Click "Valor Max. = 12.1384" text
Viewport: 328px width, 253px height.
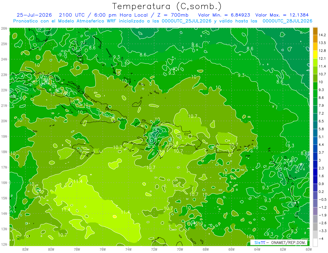(x=282, y=15)
